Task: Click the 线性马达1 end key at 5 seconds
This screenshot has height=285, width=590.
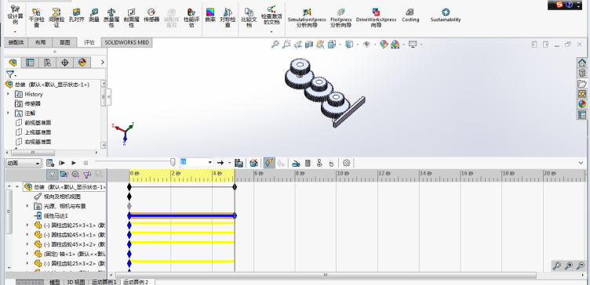Action: tap(235, 215)
